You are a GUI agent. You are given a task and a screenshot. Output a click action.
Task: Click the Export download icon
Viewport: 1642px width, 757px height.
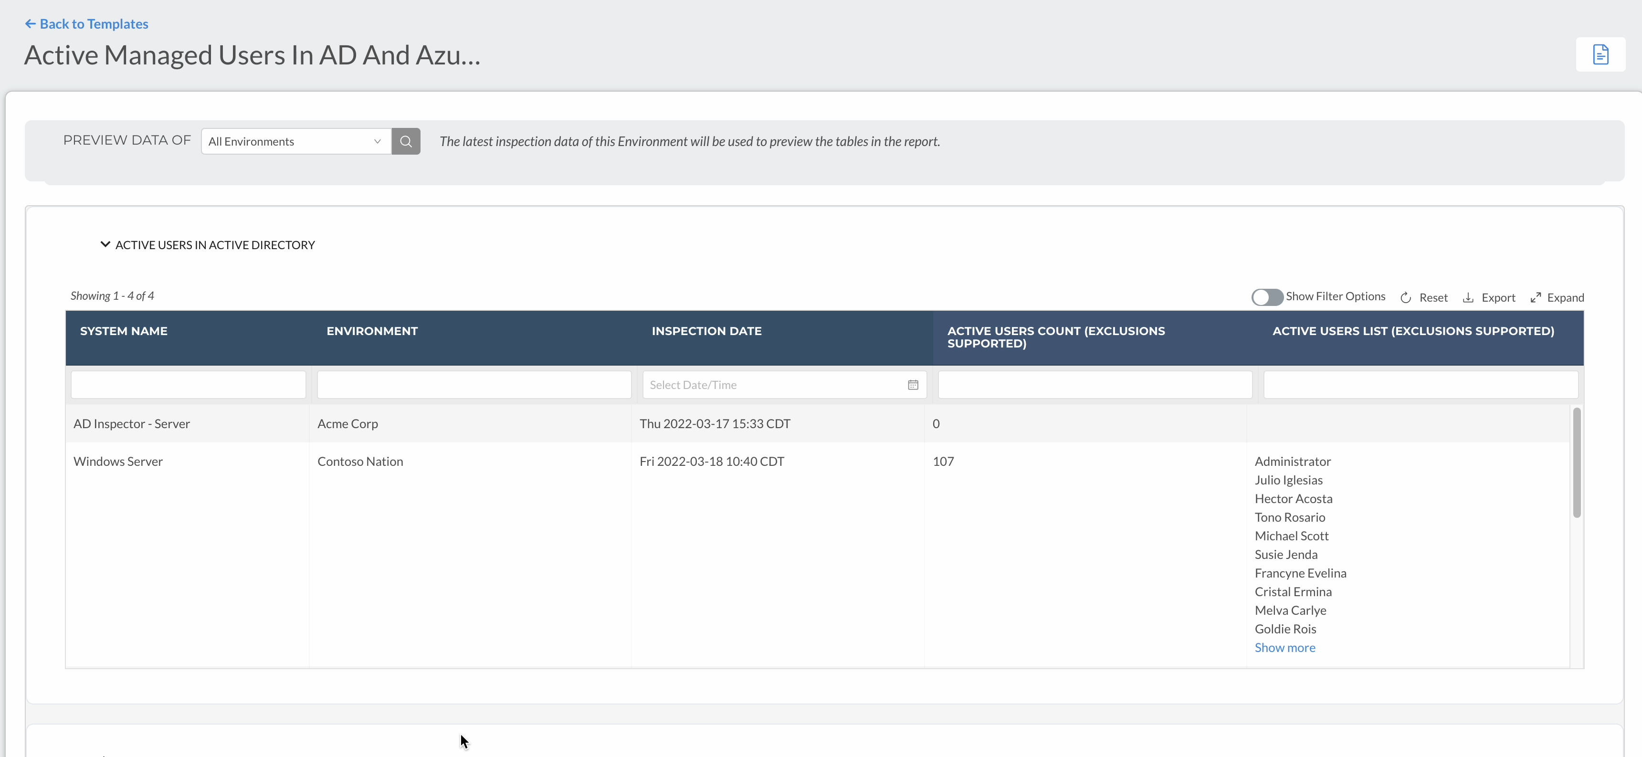click(x=1468, y=297)
